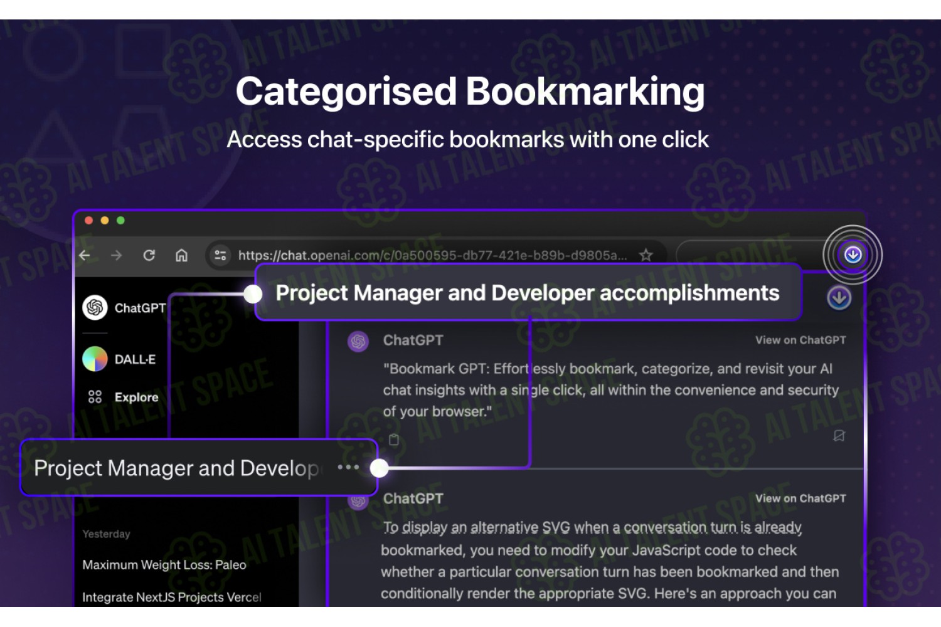This screenshot has width=941, height=627.
Task: Open Explore in the sidebar
Action: click(x=124, y=397)
